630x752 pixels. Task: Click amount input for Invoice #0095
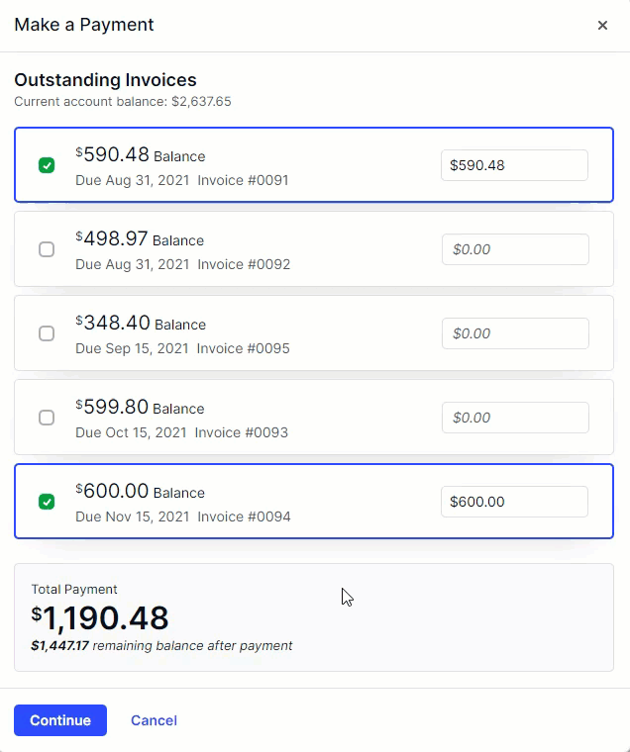point(515,333)
